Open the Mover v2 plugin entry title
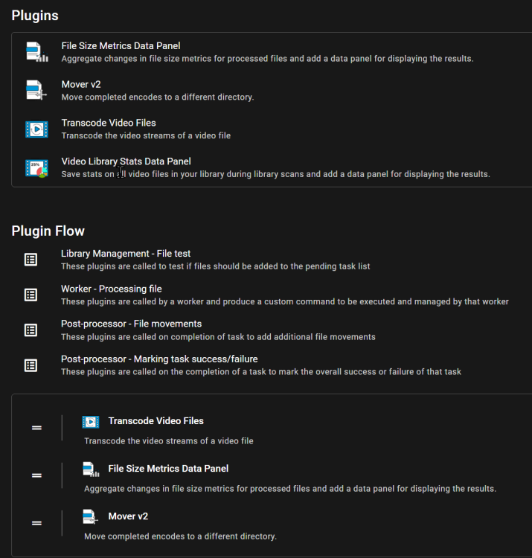Viewport: 532px width, 558px height. 81,84
